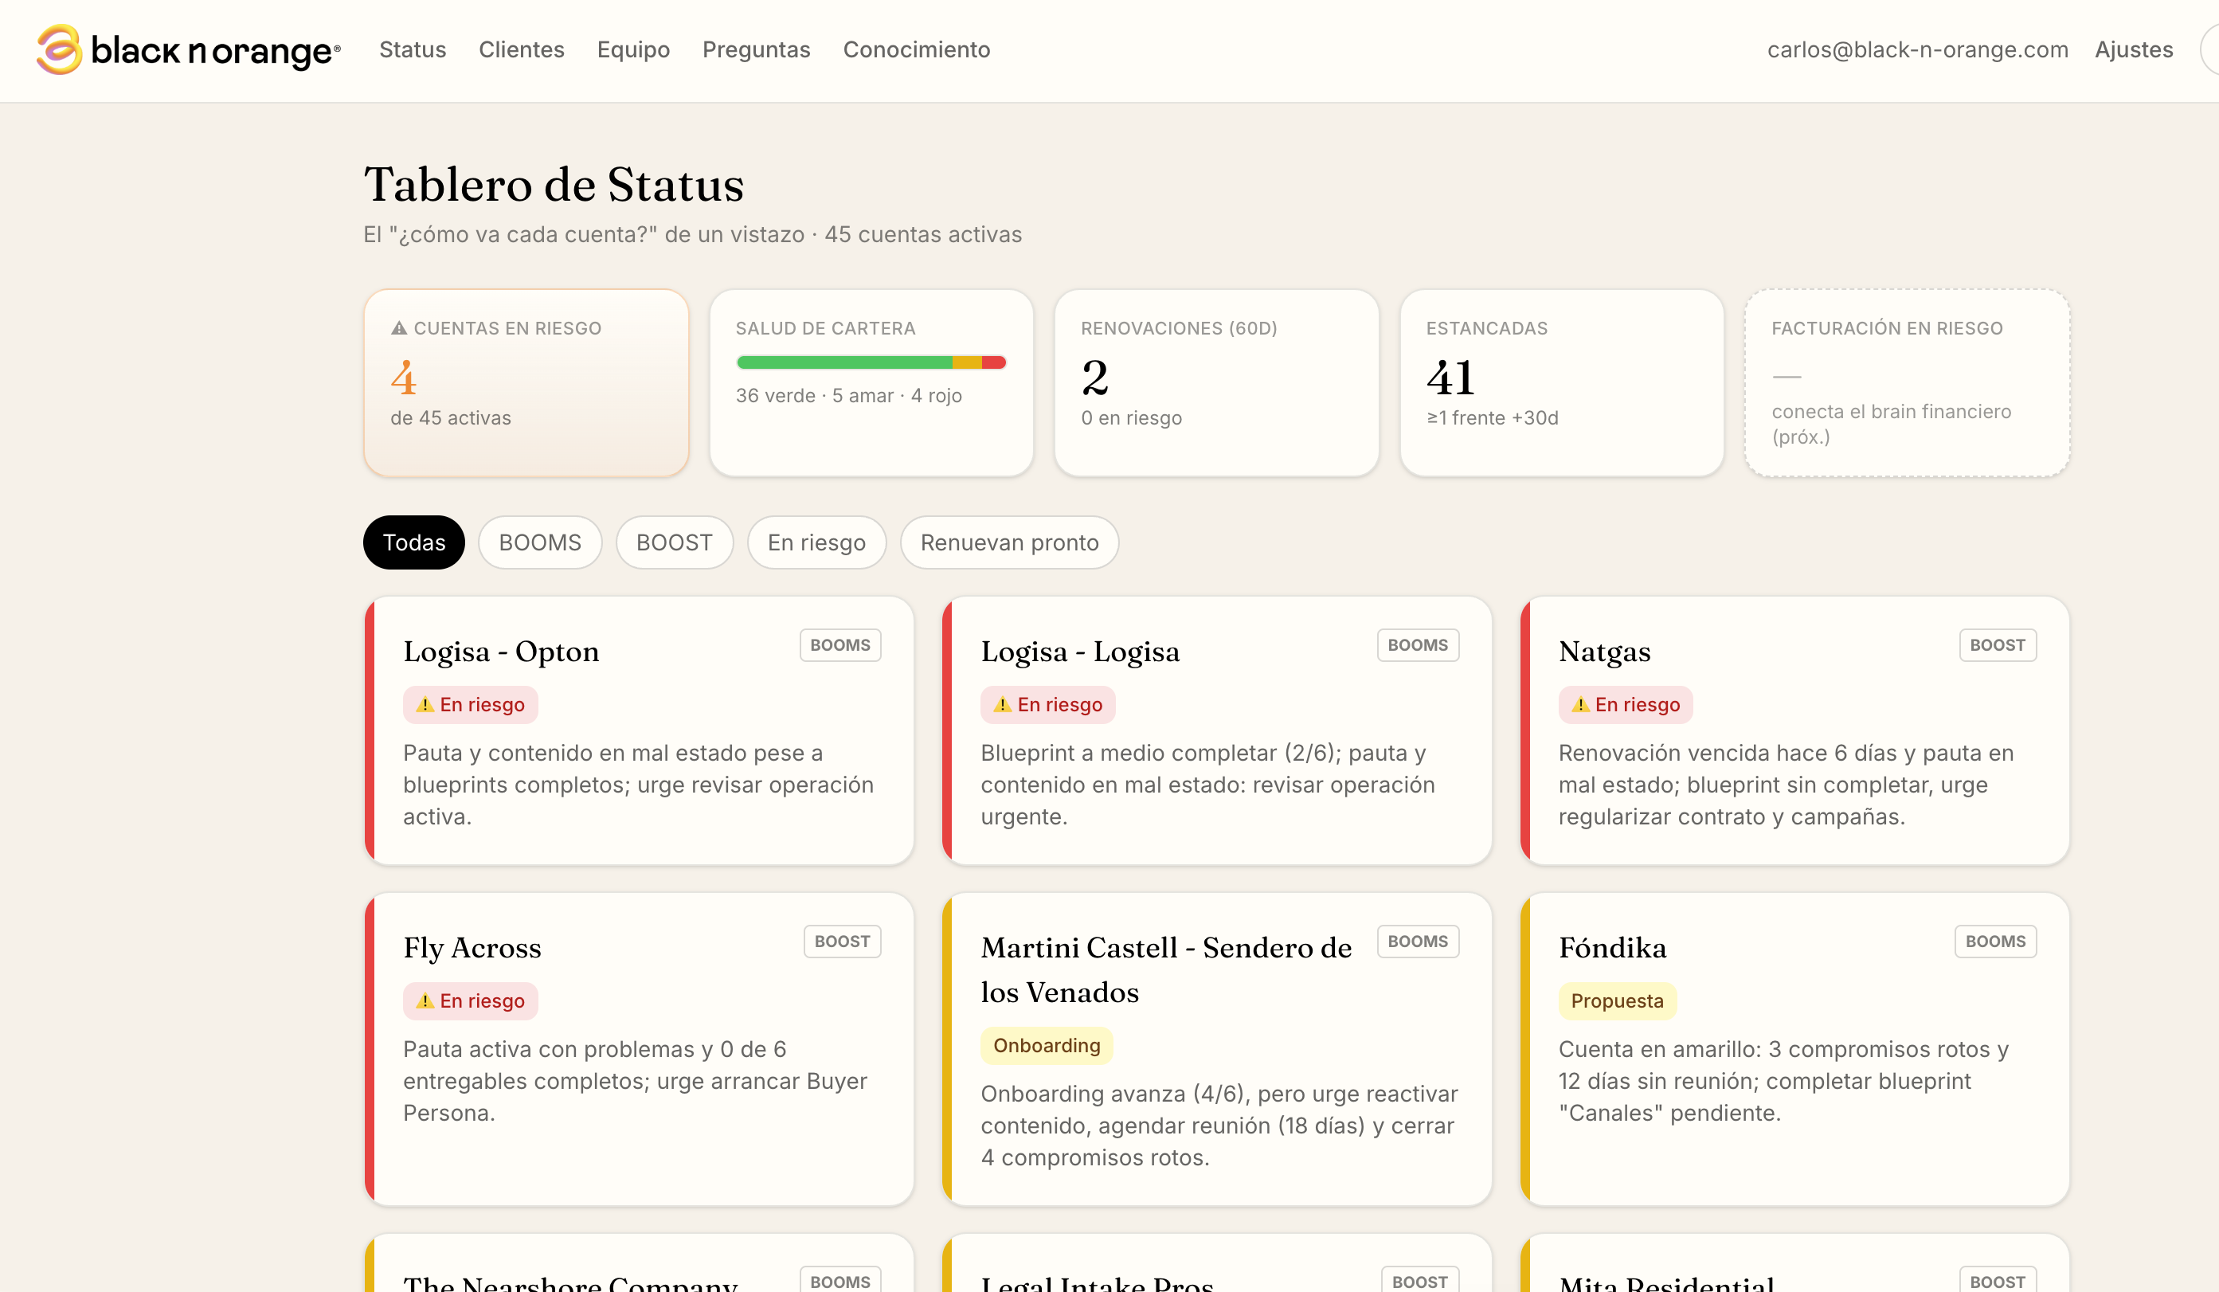The width and height of the screenshot is (2219, 1292).
Task: Show only En riesgo accounts
Action: (x=816, y=542)
